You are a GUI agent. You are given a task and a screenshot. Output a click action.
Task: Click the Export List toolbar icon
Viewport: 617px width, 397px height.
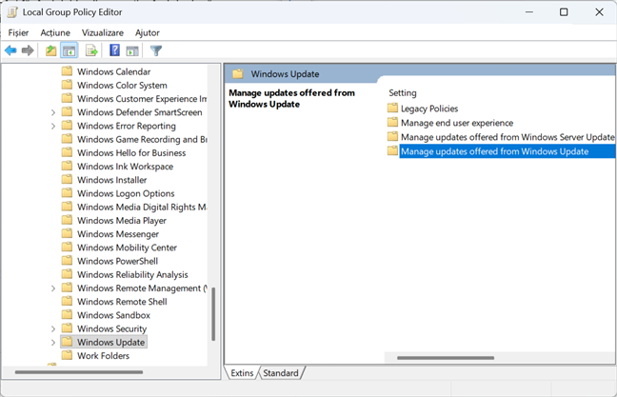[x=91, y=50]
